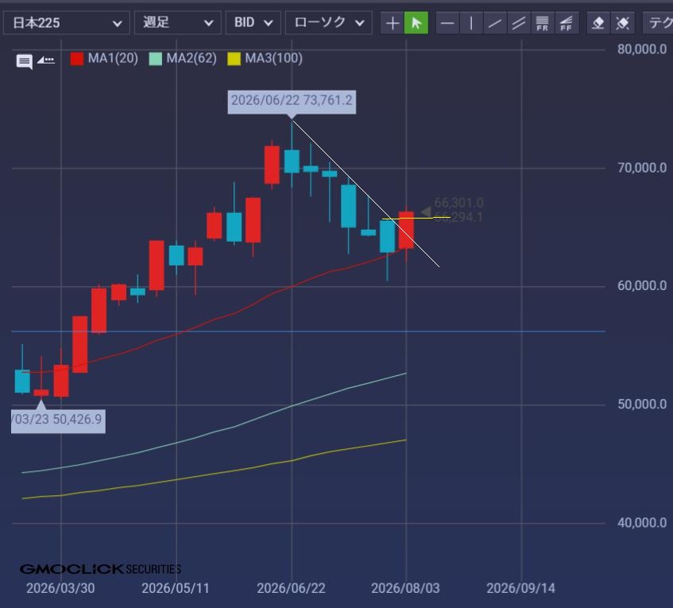Click the 2026/09/14 date axis label
This screenshot has height=608, width=673.
tap(520, 588)
